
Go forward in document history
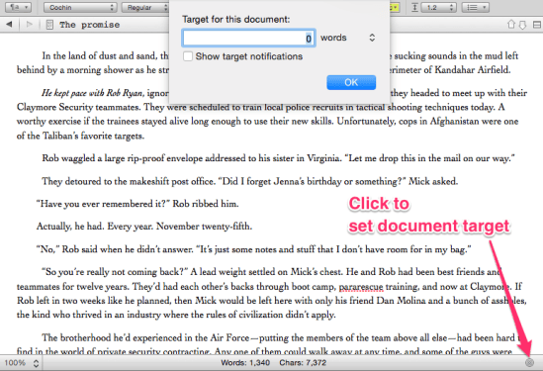(x=30, y=25)
